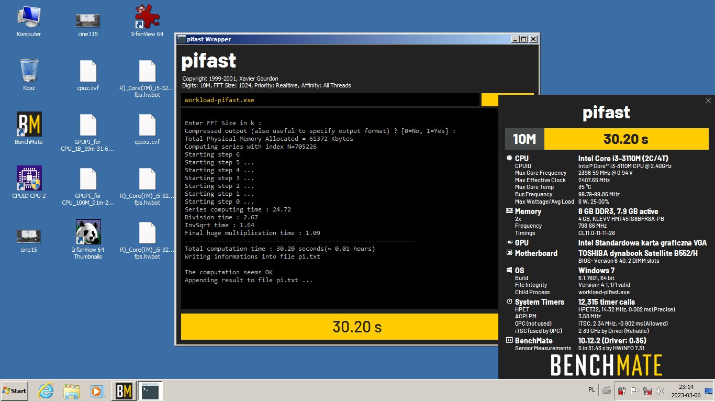This screenshot has height=402, width=715.
Task: Switch to BenchMate in the taskbar
Action: 124,391
